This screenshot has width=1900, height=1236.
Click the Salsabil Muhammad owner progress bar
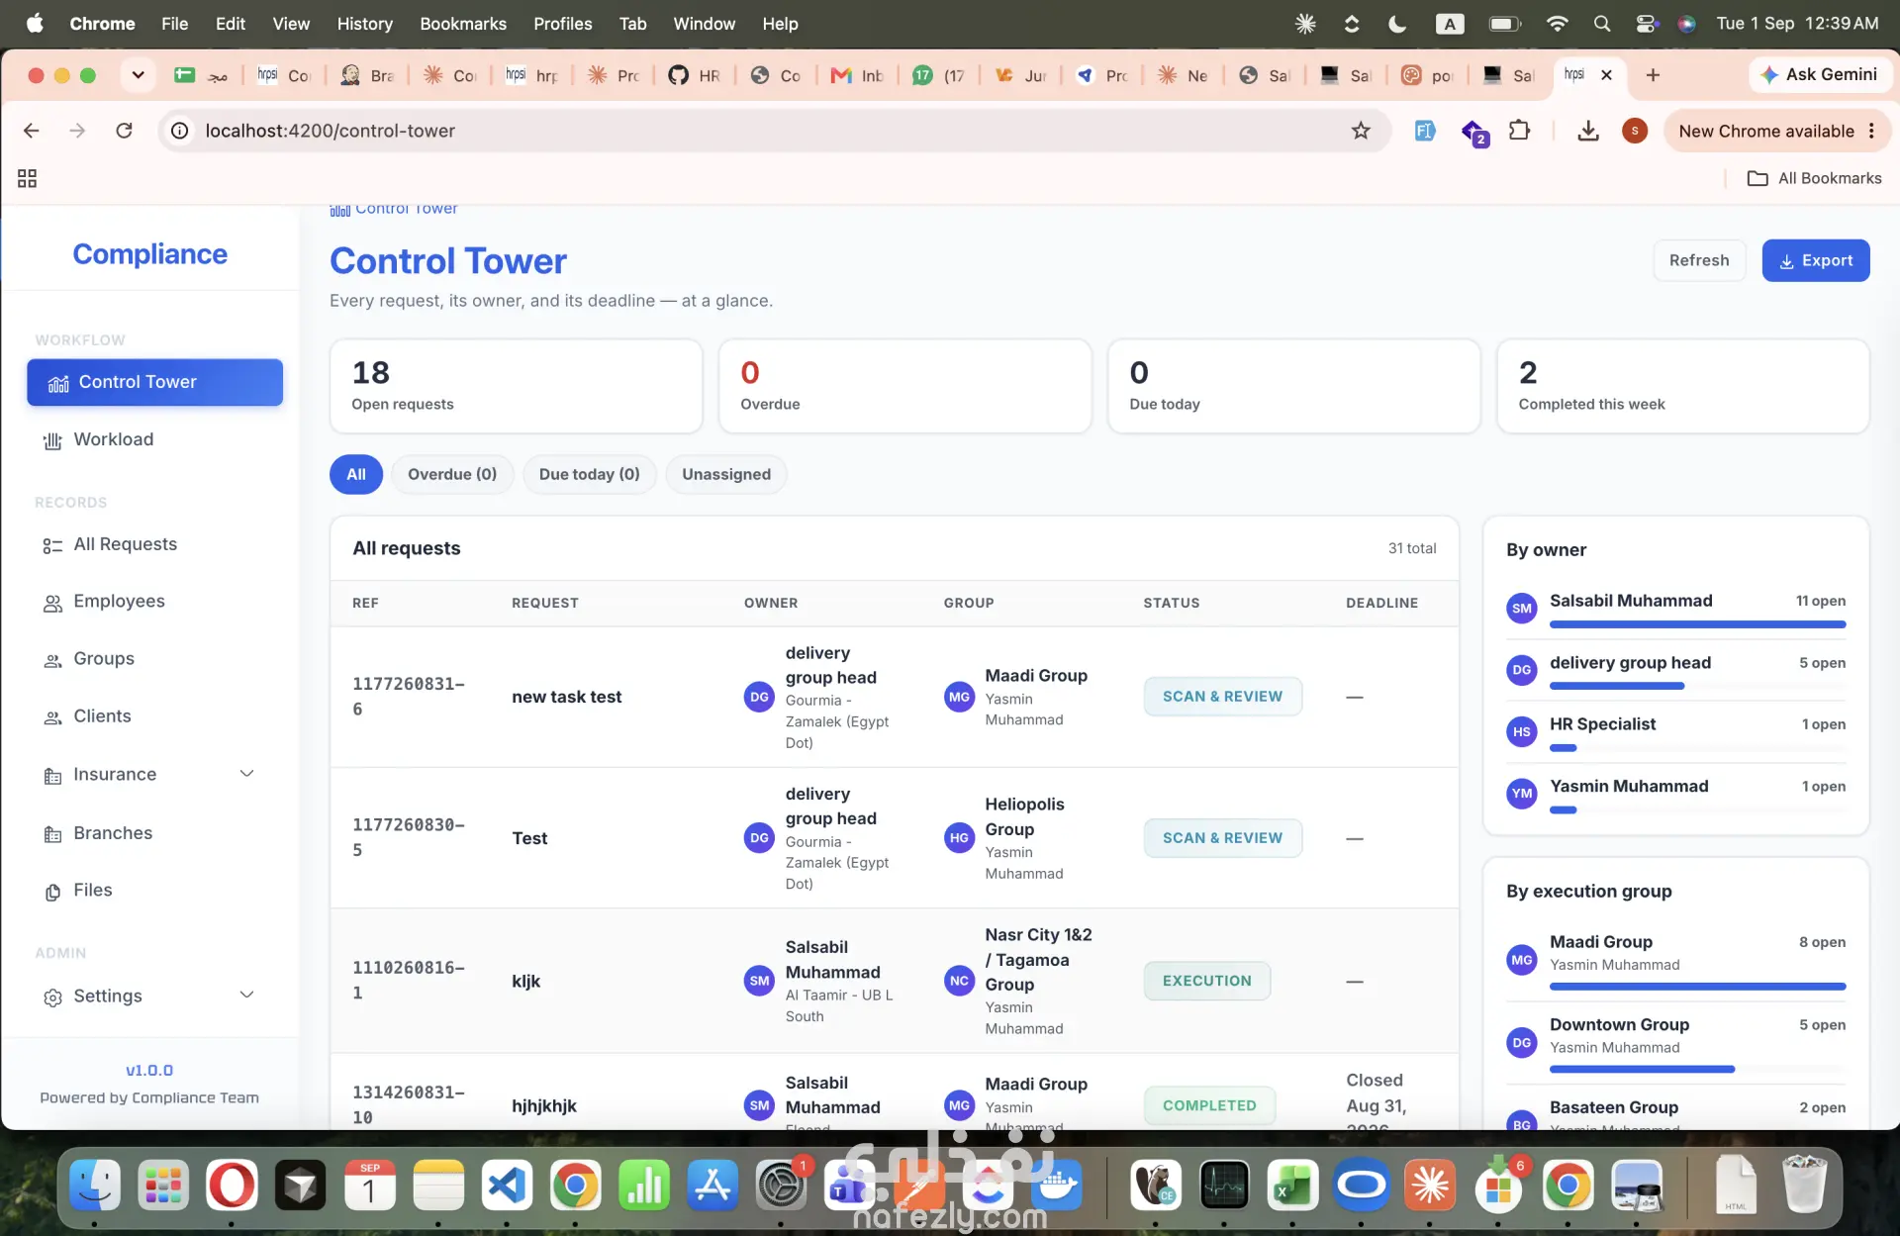tap(1697, 624)
